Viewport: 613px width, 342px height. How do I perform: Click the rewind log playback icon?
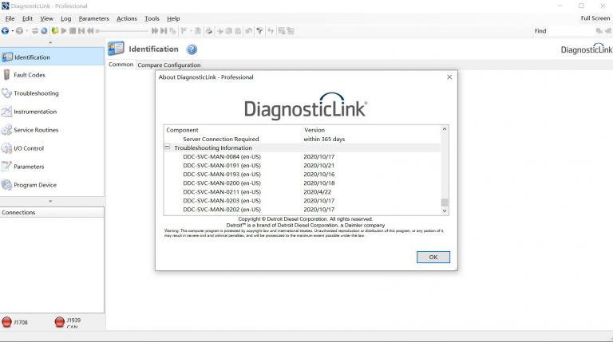(x=90, y=31)
